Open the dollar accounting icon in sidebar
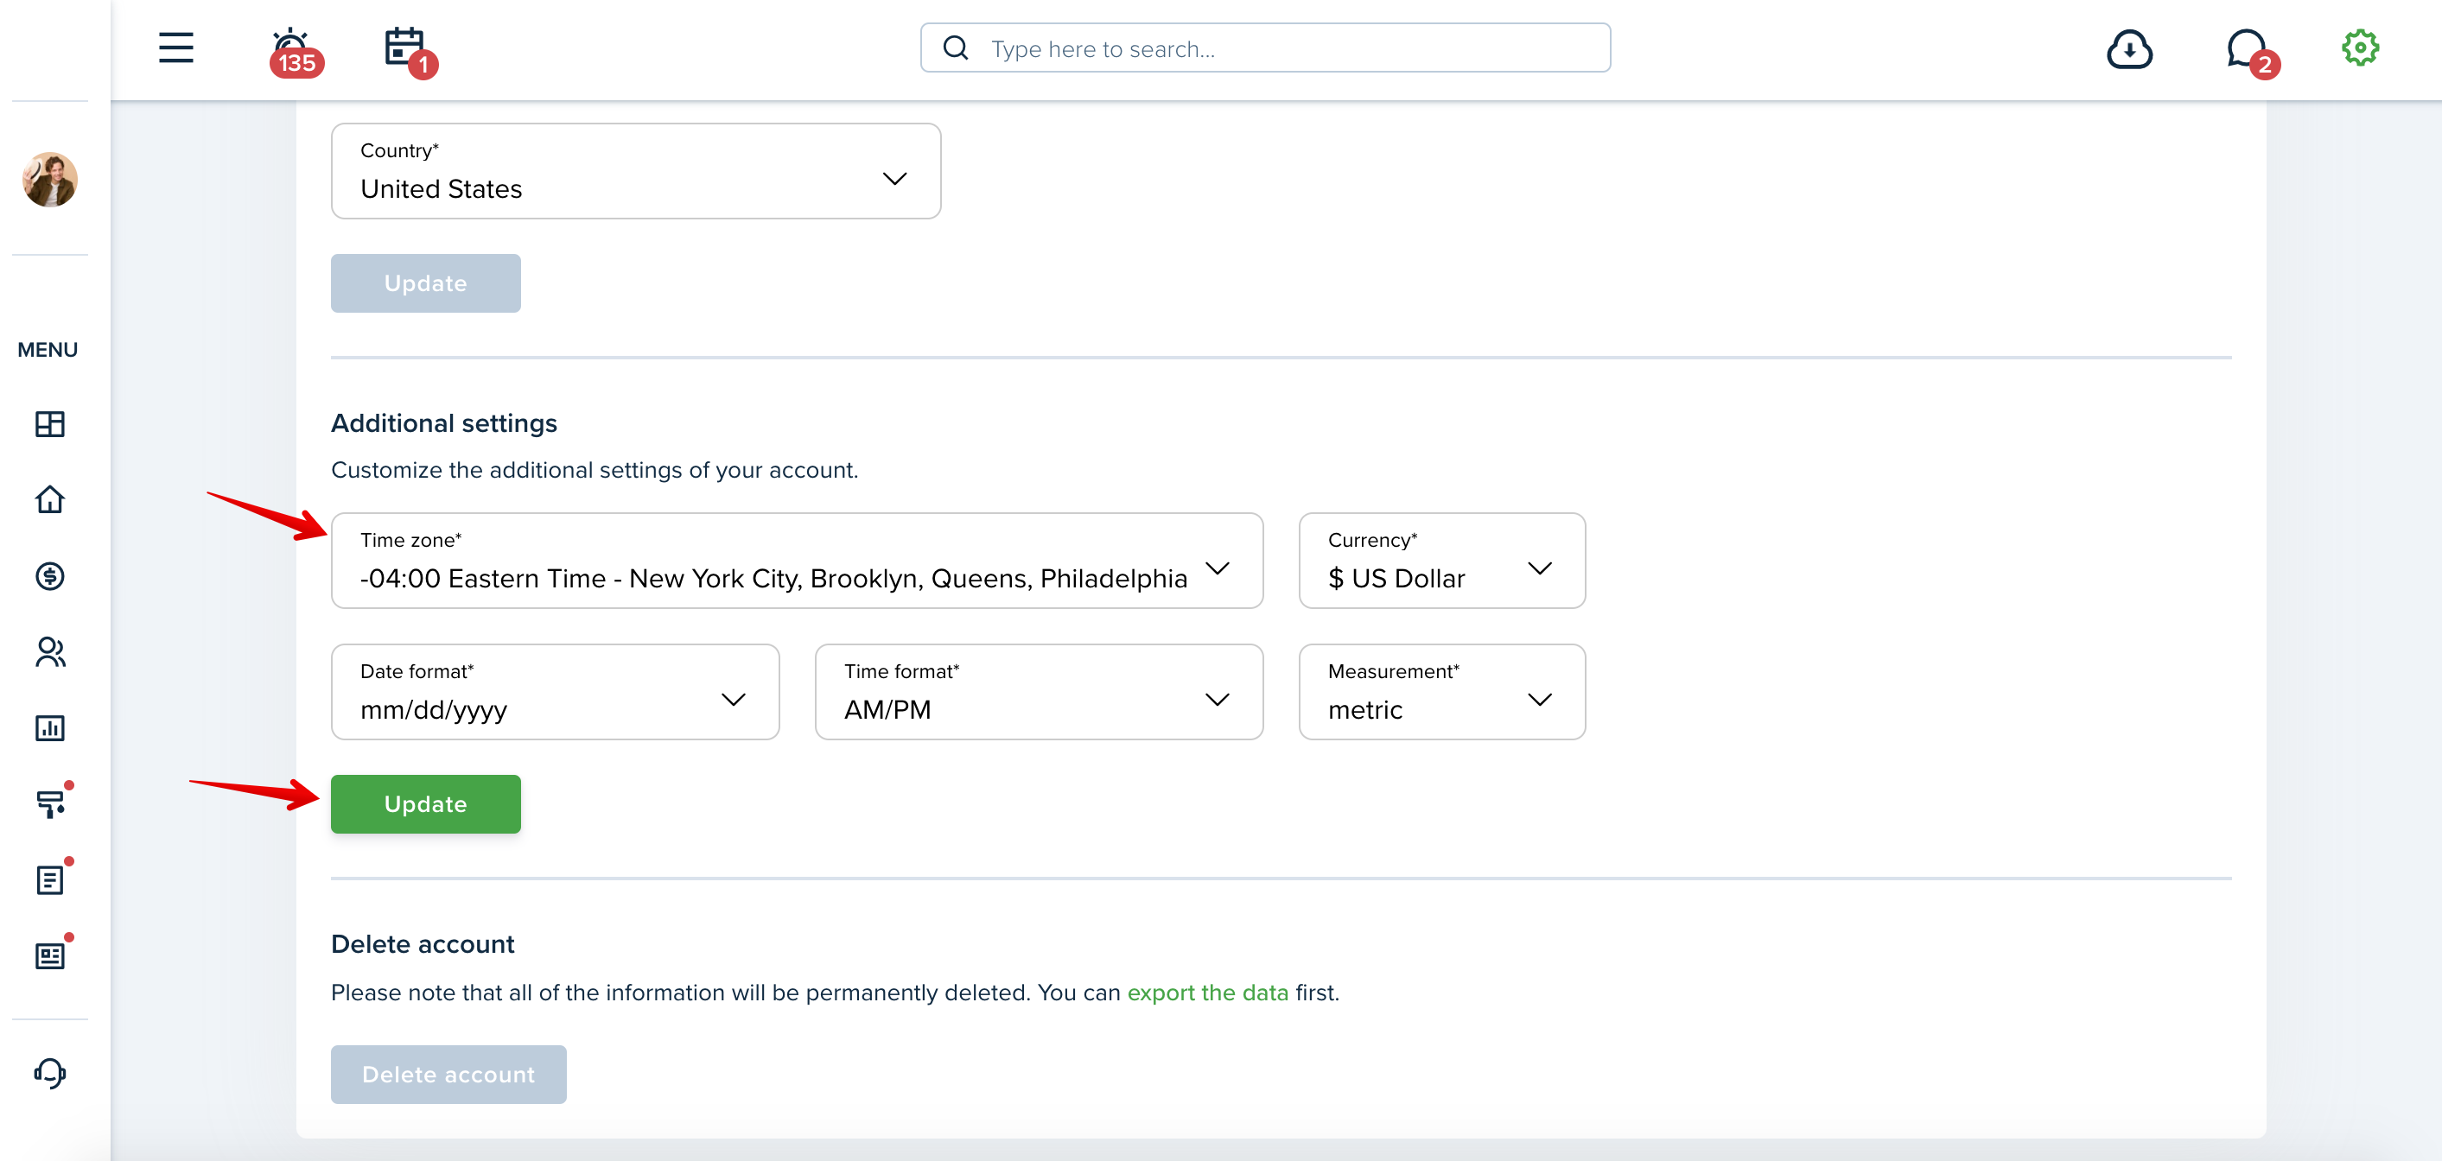Screen dimensions: 2442x1161 (x=49, y=576)
